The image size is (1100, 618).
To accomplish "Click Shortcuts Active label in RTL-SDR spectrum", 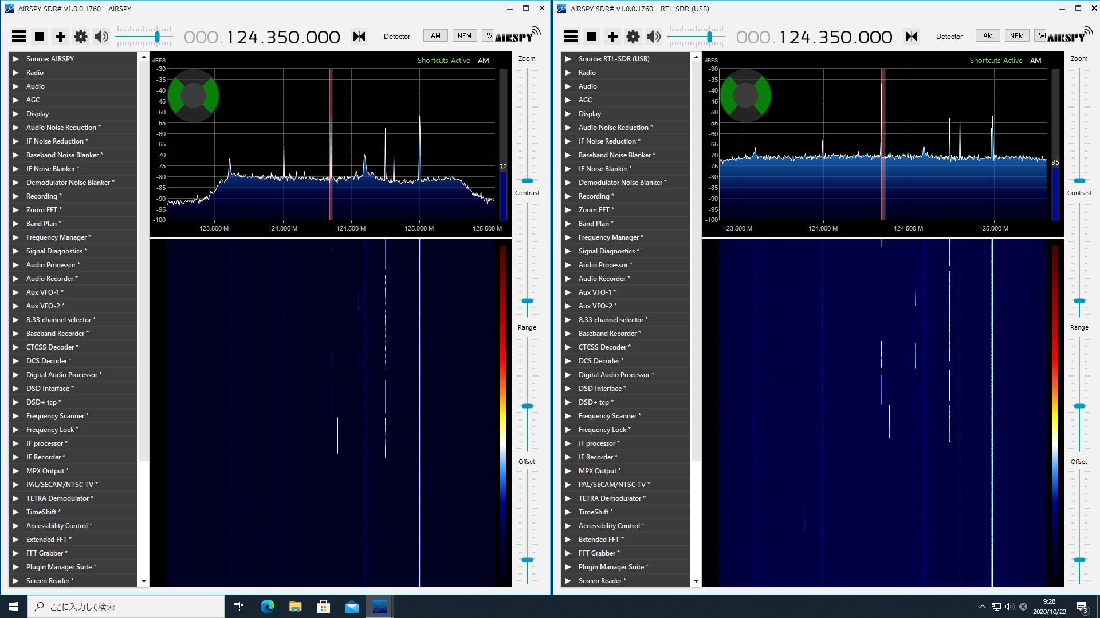I will (x=996, y=60).
